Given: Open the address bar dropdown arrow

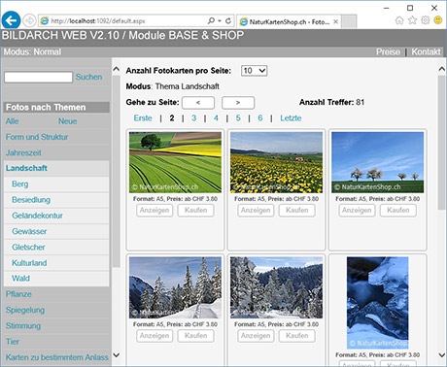Looking at the screenshot, I should (220, 20).
